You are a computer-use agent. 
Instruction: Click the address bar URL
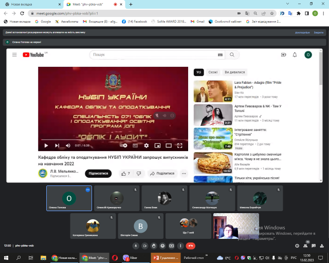[x=67, y=13]
